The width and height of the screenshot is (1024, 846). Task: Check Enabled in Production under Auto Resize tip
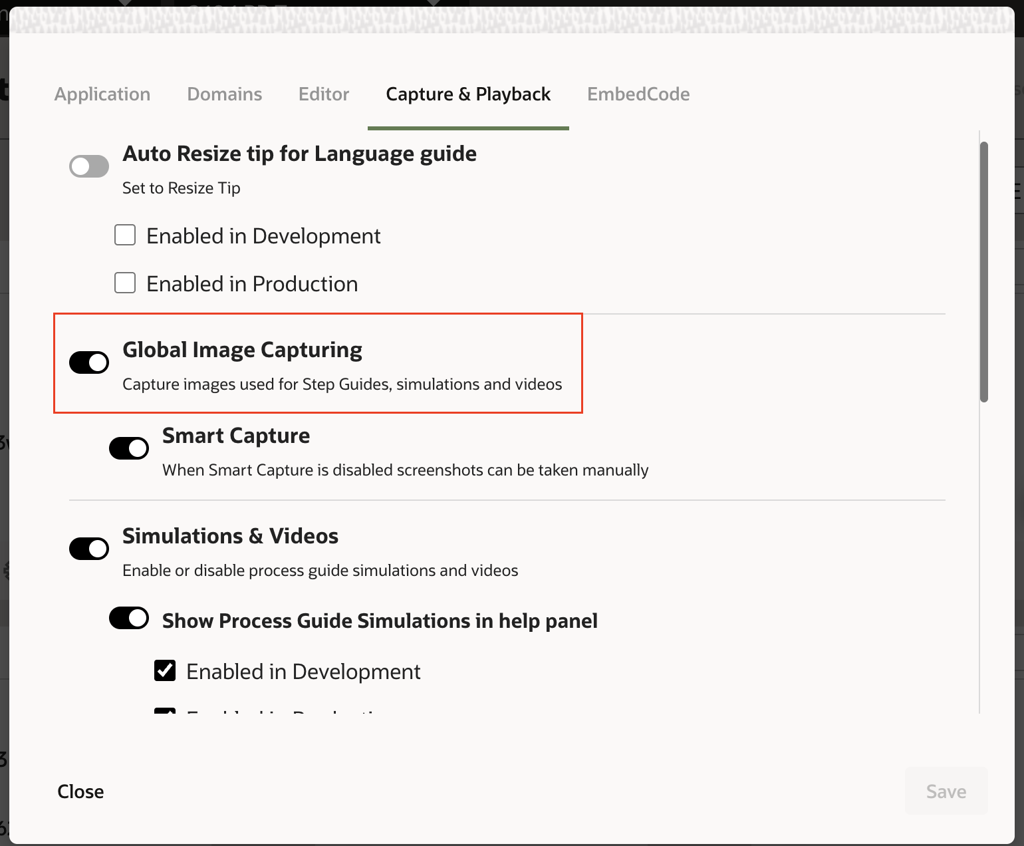[125, 283]
